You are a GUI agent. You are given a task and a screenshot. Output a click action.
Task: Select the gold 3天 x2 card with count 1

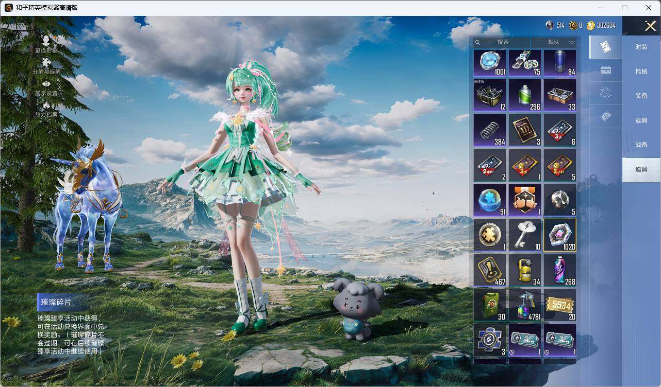pos(525,165)
